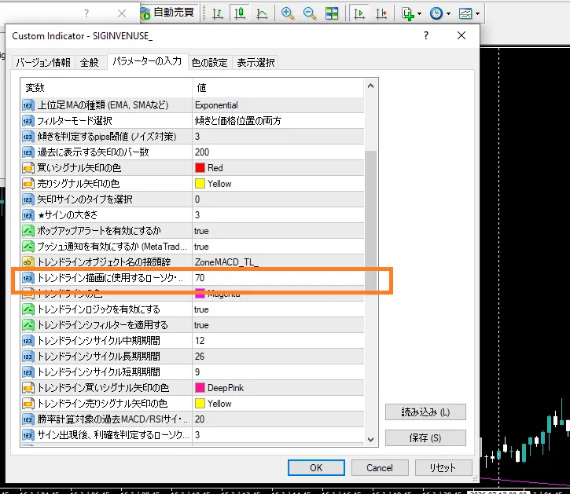Select the line chart type icon

pyautogui.click(x=262, y=13)
